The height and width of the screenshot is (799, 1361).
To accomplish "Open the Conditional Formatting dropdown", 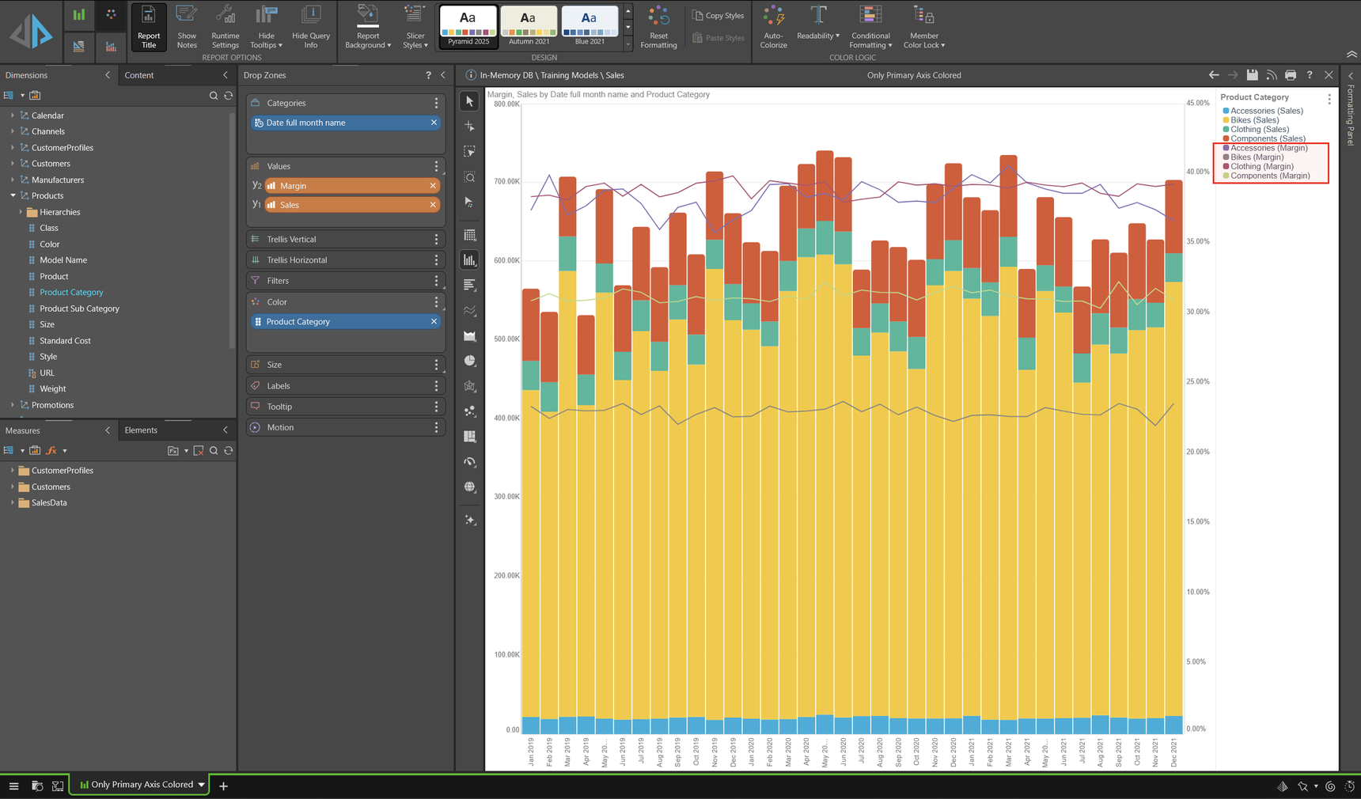I will (x=870, y=26).
